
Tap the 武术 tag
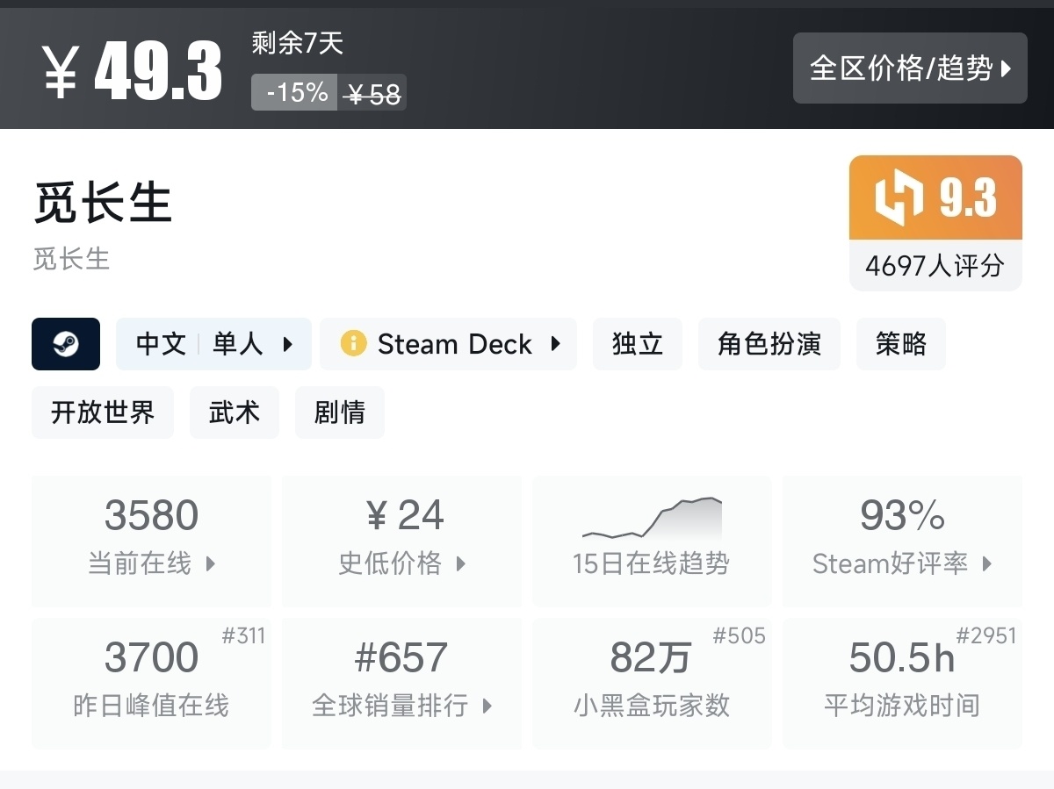235,412
